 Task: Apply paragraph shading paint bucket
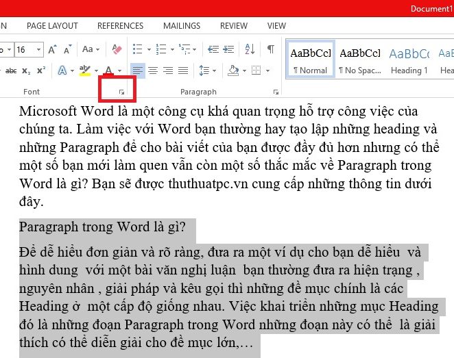click(x=233, y=71)
